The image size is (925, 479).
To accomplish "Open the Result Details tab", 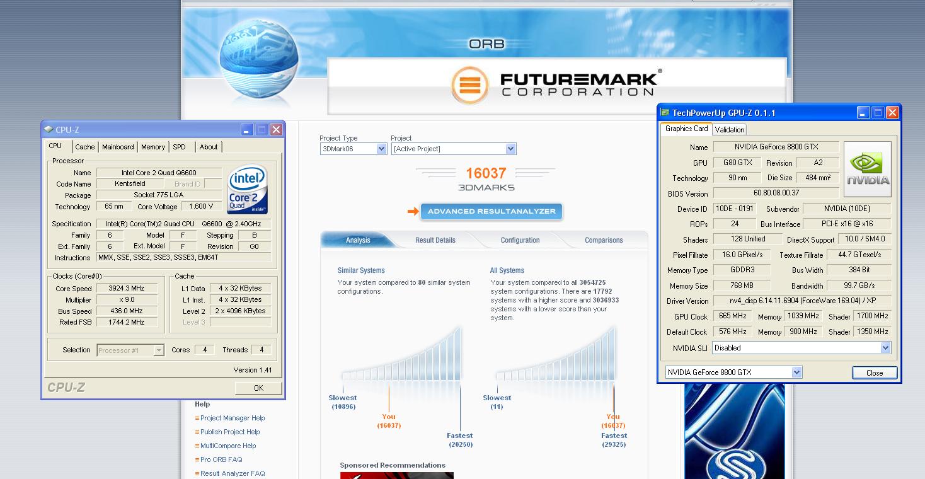I will [x=435, y=240].
